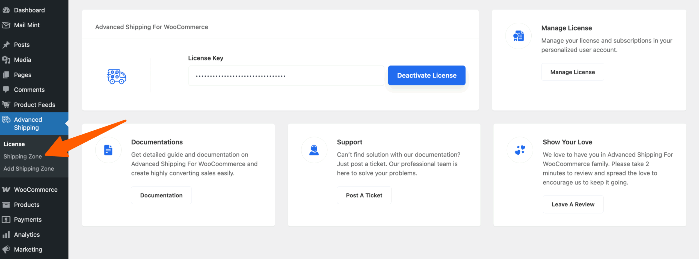
Task: Choose Add Shipping Zone submenu item
Action: point(29,168)
